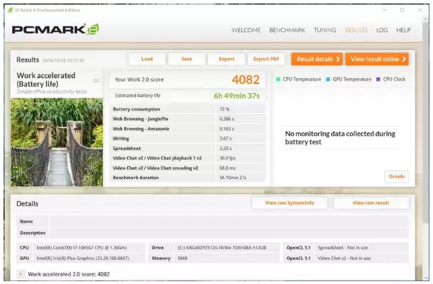Screen dimensions: 433x284
Task: Click the PCMark app icon in title bar
Action: coord(9,9)
